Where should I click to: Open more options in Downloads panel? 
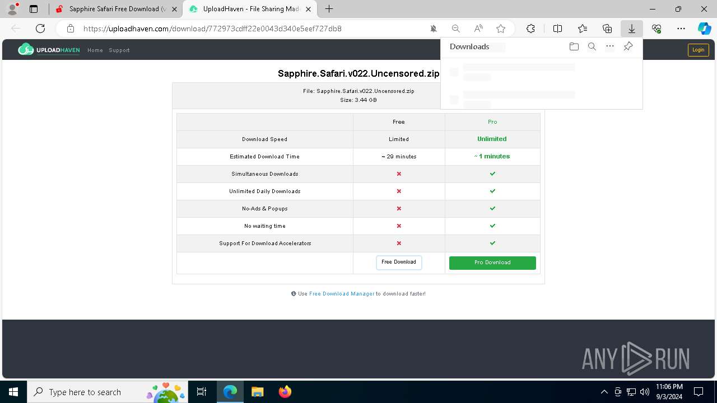coord(610,46)
